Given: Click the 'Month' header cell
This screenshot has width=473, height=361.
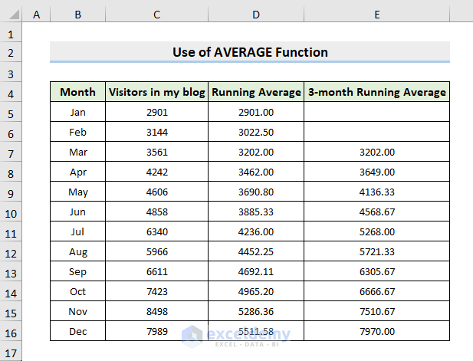Looking at the screenshot, I should click(78, 92).
